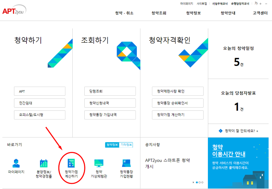The height and width of the screenshot is (189, 272).
Task: Open 청약통장 가입현황 icon
Action: pos(126,163)
